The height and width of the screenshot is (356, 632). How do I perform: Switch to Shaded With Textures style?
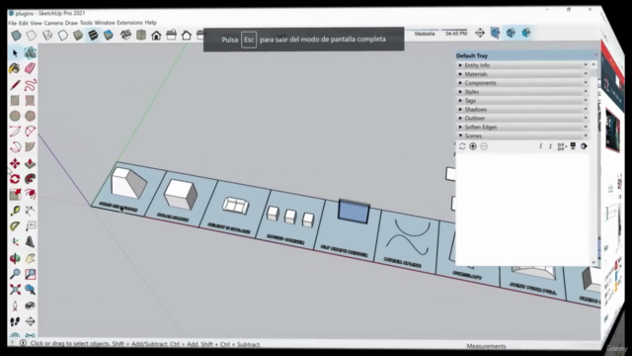[93, 36]
